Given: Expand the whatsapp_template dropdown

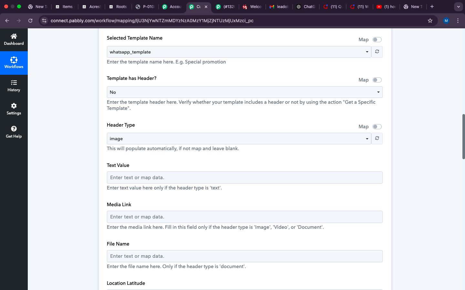Looking at the screenshot, I should [x=239, y=52].
